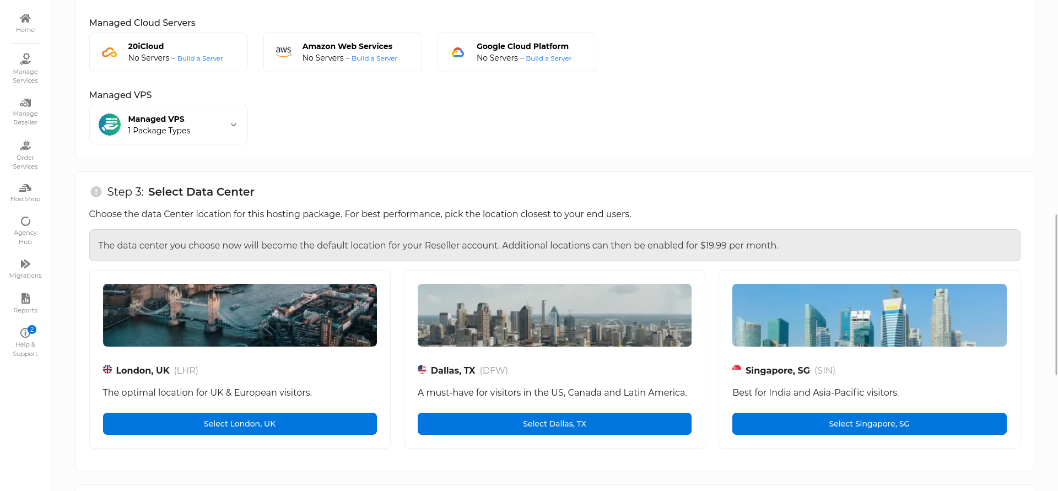
Task: Click the 'Managed Cloud Servers' heading
Action: (x=142, y=23)
